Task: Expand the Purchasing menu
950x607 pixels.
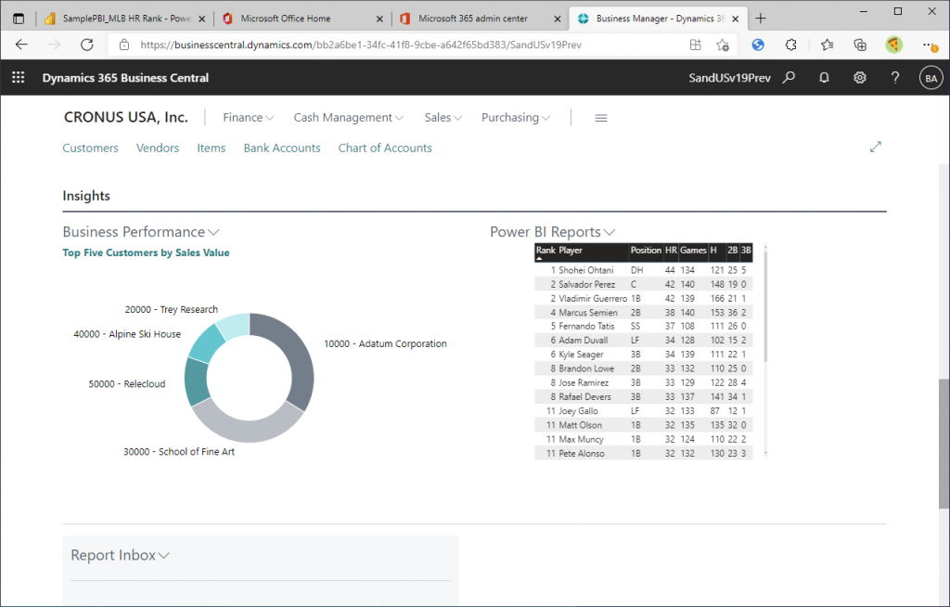Action: click(516, 118)
